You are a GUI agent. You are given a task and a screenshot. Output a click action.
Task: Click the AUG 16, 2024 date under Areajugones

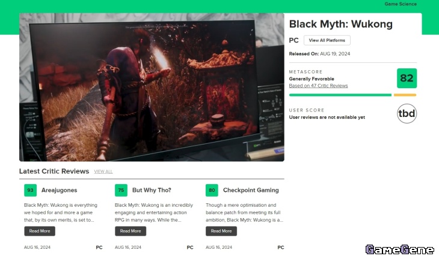[x=37, y=247]
